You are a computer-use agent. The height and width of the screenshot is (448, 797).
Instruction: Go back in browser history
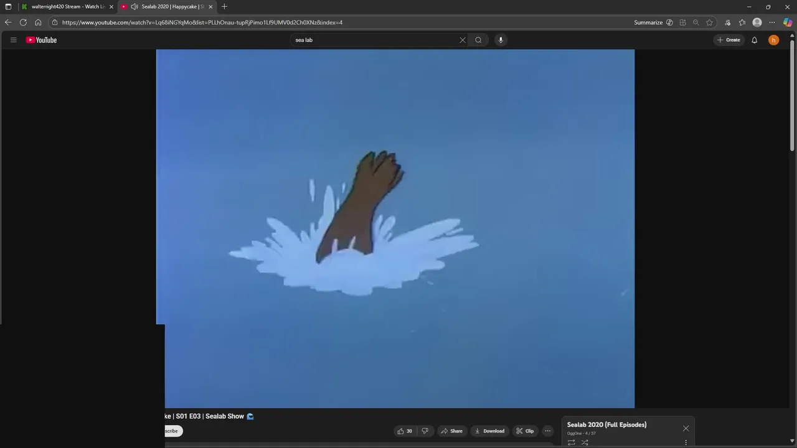coord(8,22)
